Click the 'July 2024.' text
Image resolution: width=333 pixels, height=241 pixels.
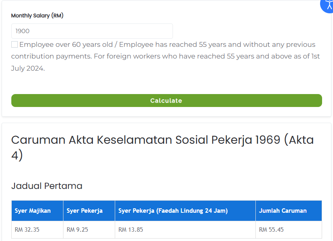click(x=28, y=68)
